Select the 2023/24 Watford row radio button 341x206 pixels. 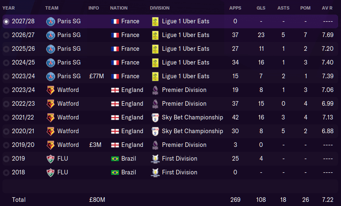coord(6,90)
